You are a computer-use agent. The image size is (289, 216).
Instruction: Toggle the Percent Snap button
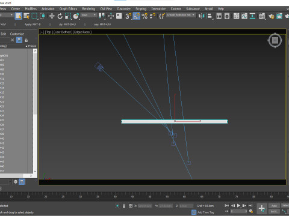144,16
